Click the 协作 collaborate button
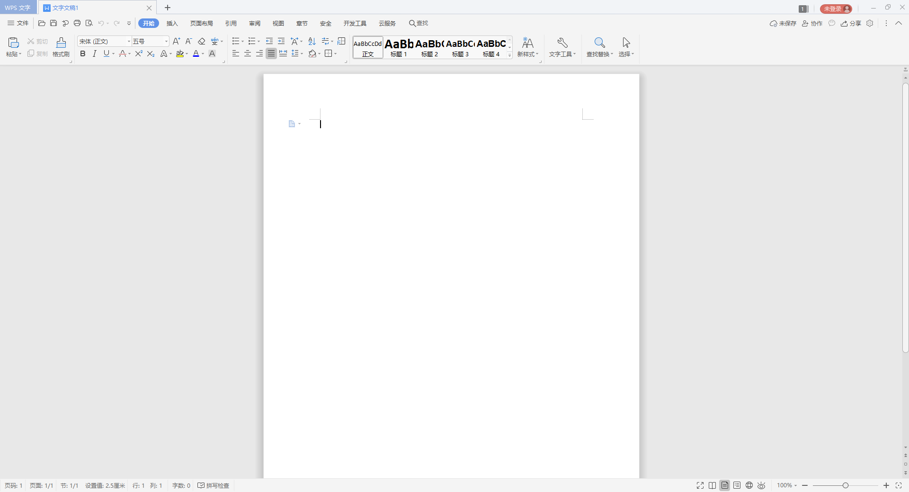The width and height of the screenshot is (909, 492). pos(812,23)
